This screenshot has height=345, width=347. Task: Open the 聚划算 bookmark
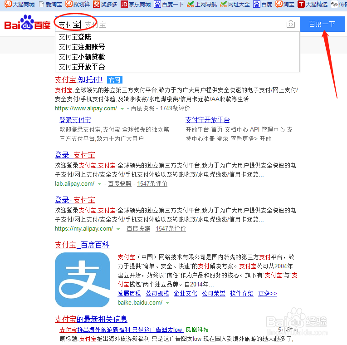tap(78, 4)
